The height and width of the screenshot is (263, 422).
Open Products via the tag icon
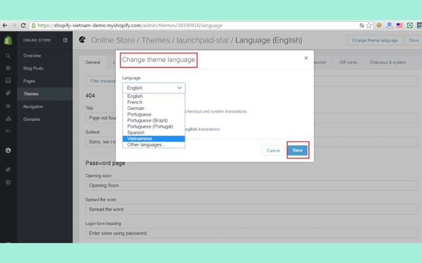pyautogui.click(x=8, y=93)
